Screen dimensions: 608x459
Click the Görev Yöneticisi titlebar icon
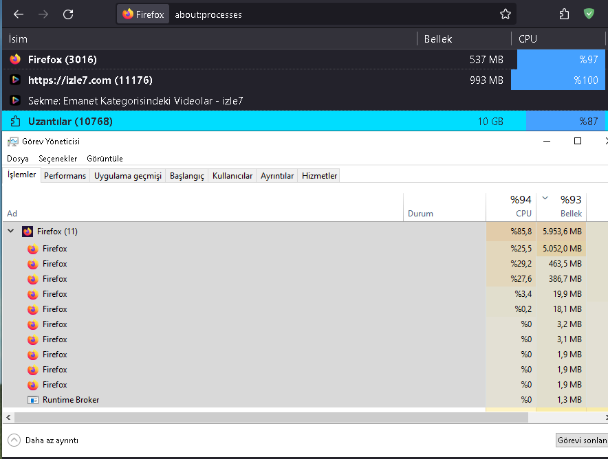(x=12, y=142)
